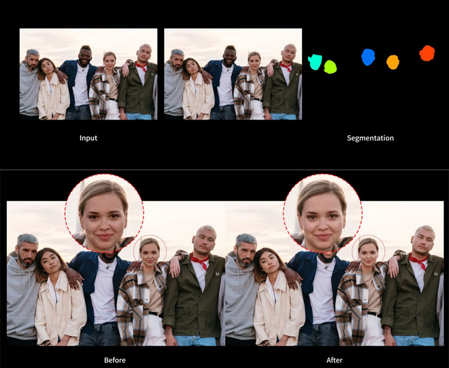Select the blue segmentation mask blob
The image size is (449, 368).
[368, 57]
